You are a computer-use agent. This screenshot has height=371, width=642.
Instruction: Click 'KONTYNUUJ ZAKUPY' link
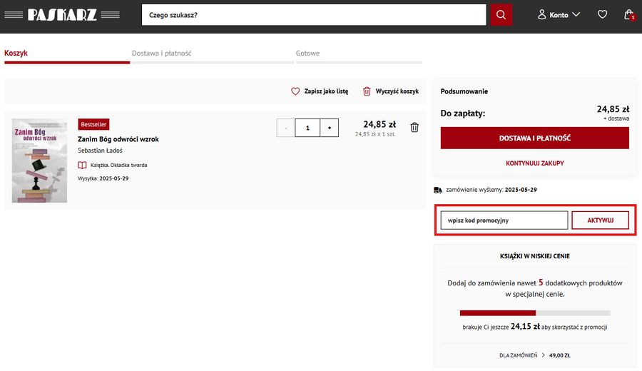[x=534, y=163]
